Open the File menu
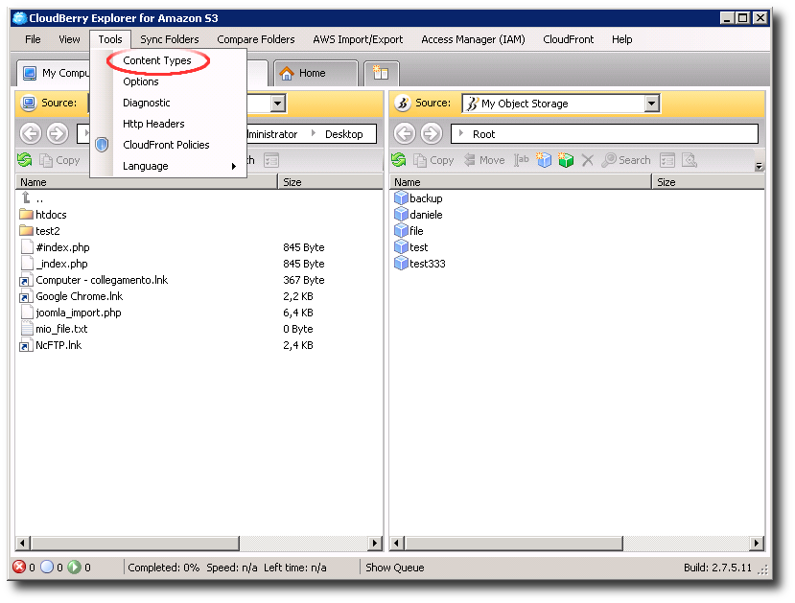This screenshot has height=603, width=795. (x=33, y=39)
